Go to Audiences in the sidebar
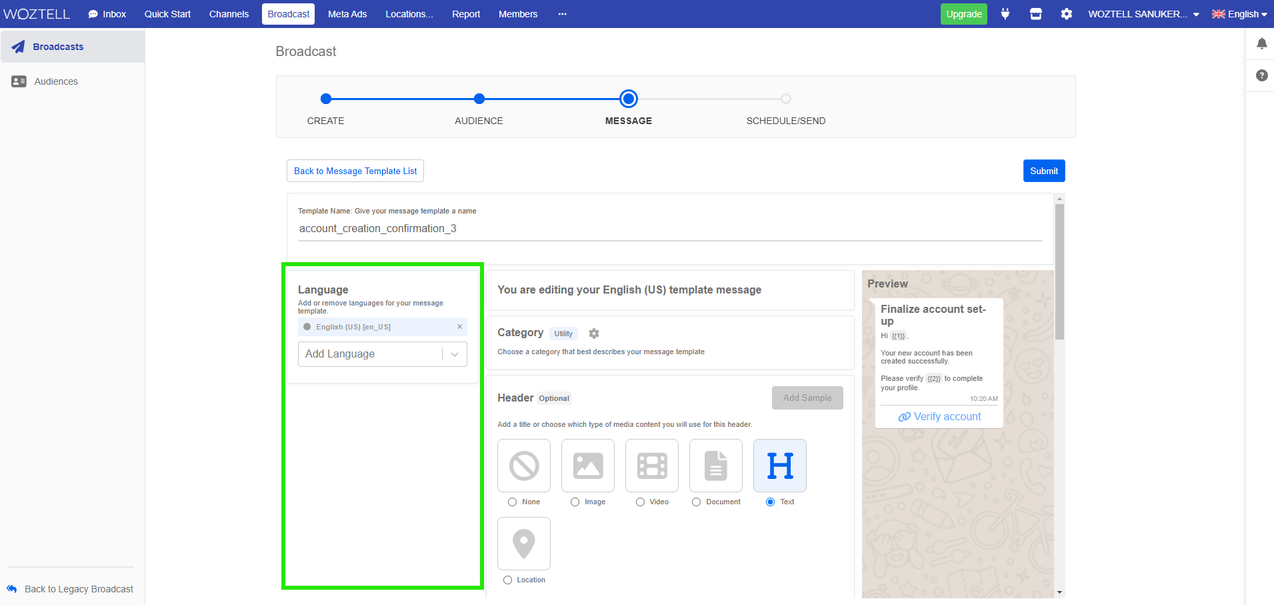This screenshot has width=1274, height=605. [x=56, y=81]
